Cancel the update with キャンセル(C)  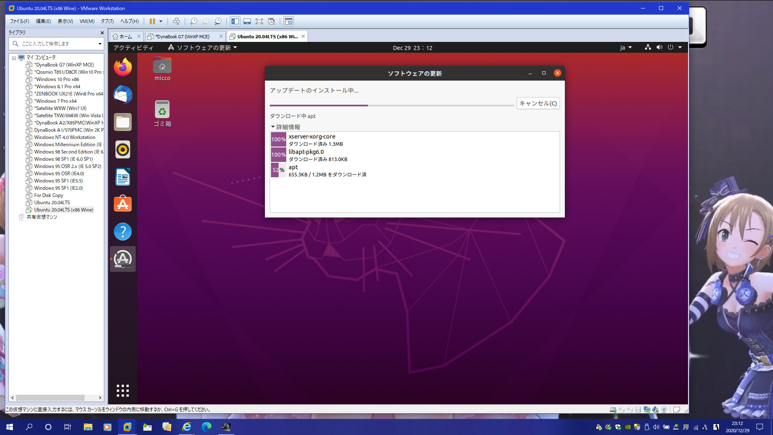(538, 104)
